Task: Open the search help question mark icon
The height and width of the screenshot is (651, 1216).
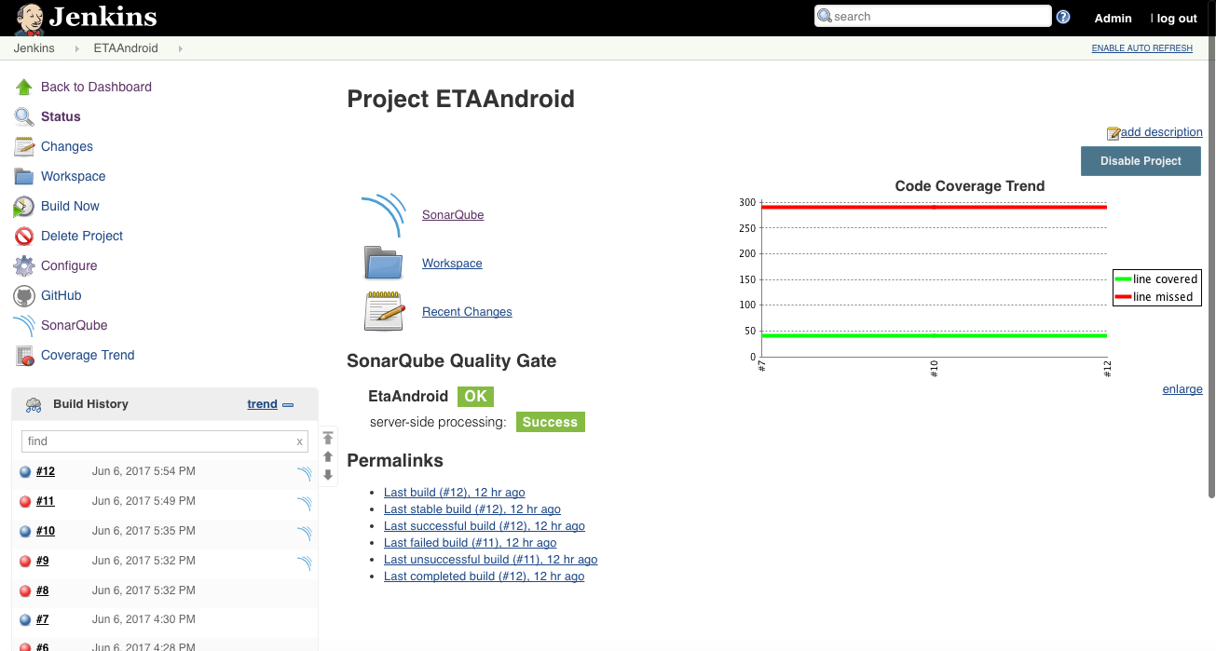Action: point(1063,17)
